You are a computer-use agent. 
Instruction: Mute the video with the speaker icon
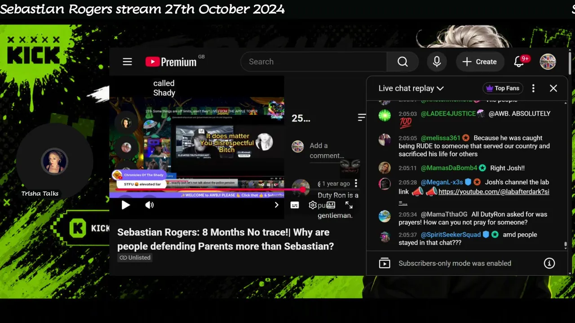tap(150, 205)
